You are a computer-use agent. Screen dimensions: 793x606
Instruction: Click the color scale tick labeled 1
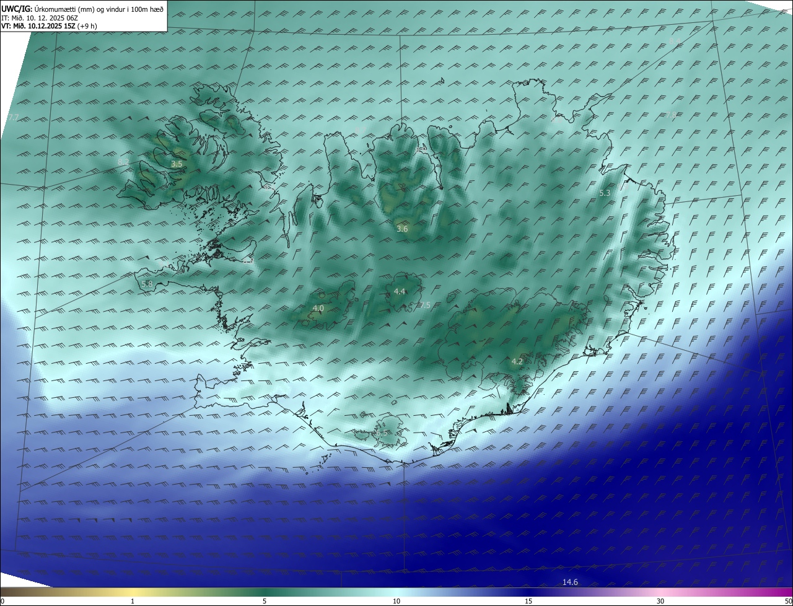[133, 602]
